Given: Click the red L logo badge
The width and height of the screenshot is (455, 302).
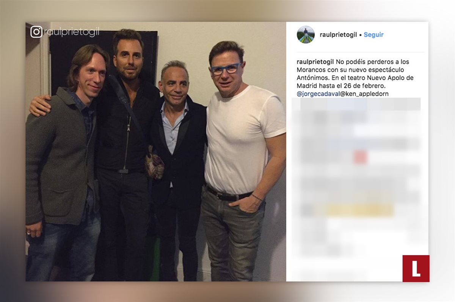Looking at the screenshot, I should point(416,268).
